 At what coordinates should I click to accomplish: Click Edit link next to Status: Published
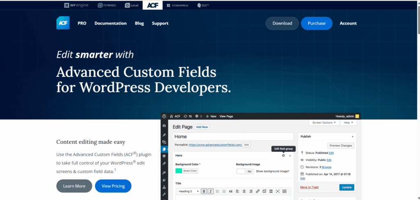point(331,153)
